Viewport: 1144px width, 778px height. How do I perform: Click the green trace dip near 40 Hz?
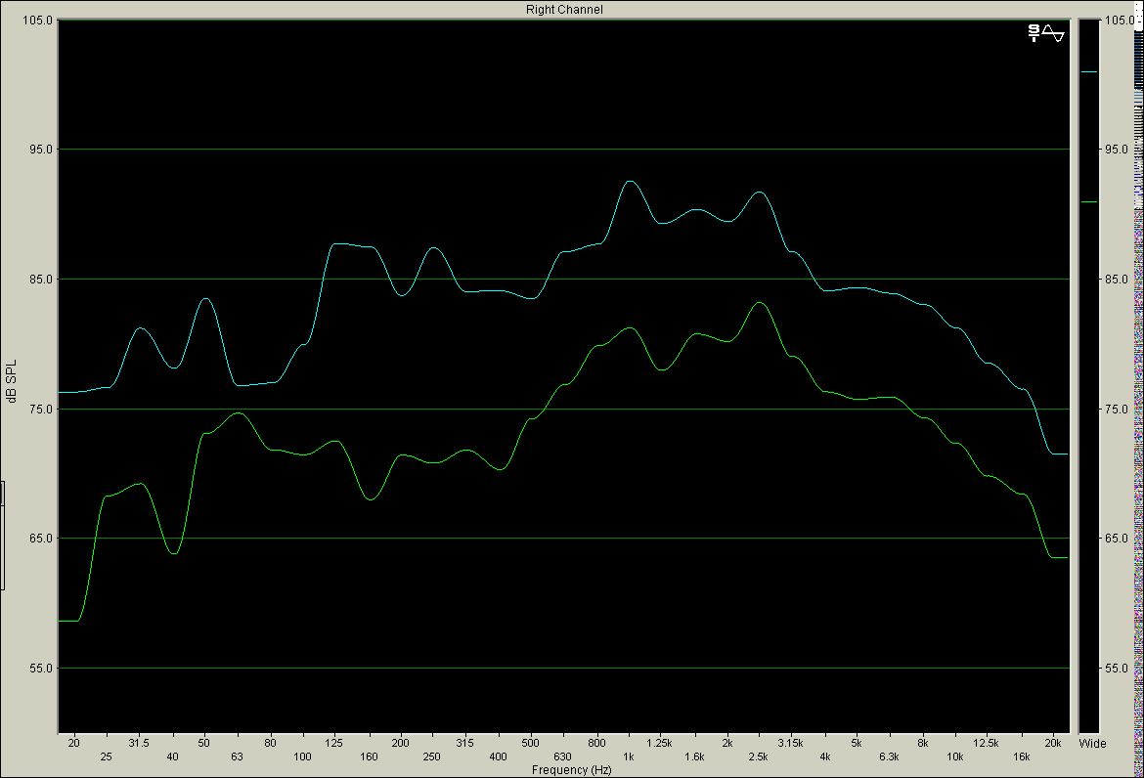pyautogui.click(x=174, y=553)
